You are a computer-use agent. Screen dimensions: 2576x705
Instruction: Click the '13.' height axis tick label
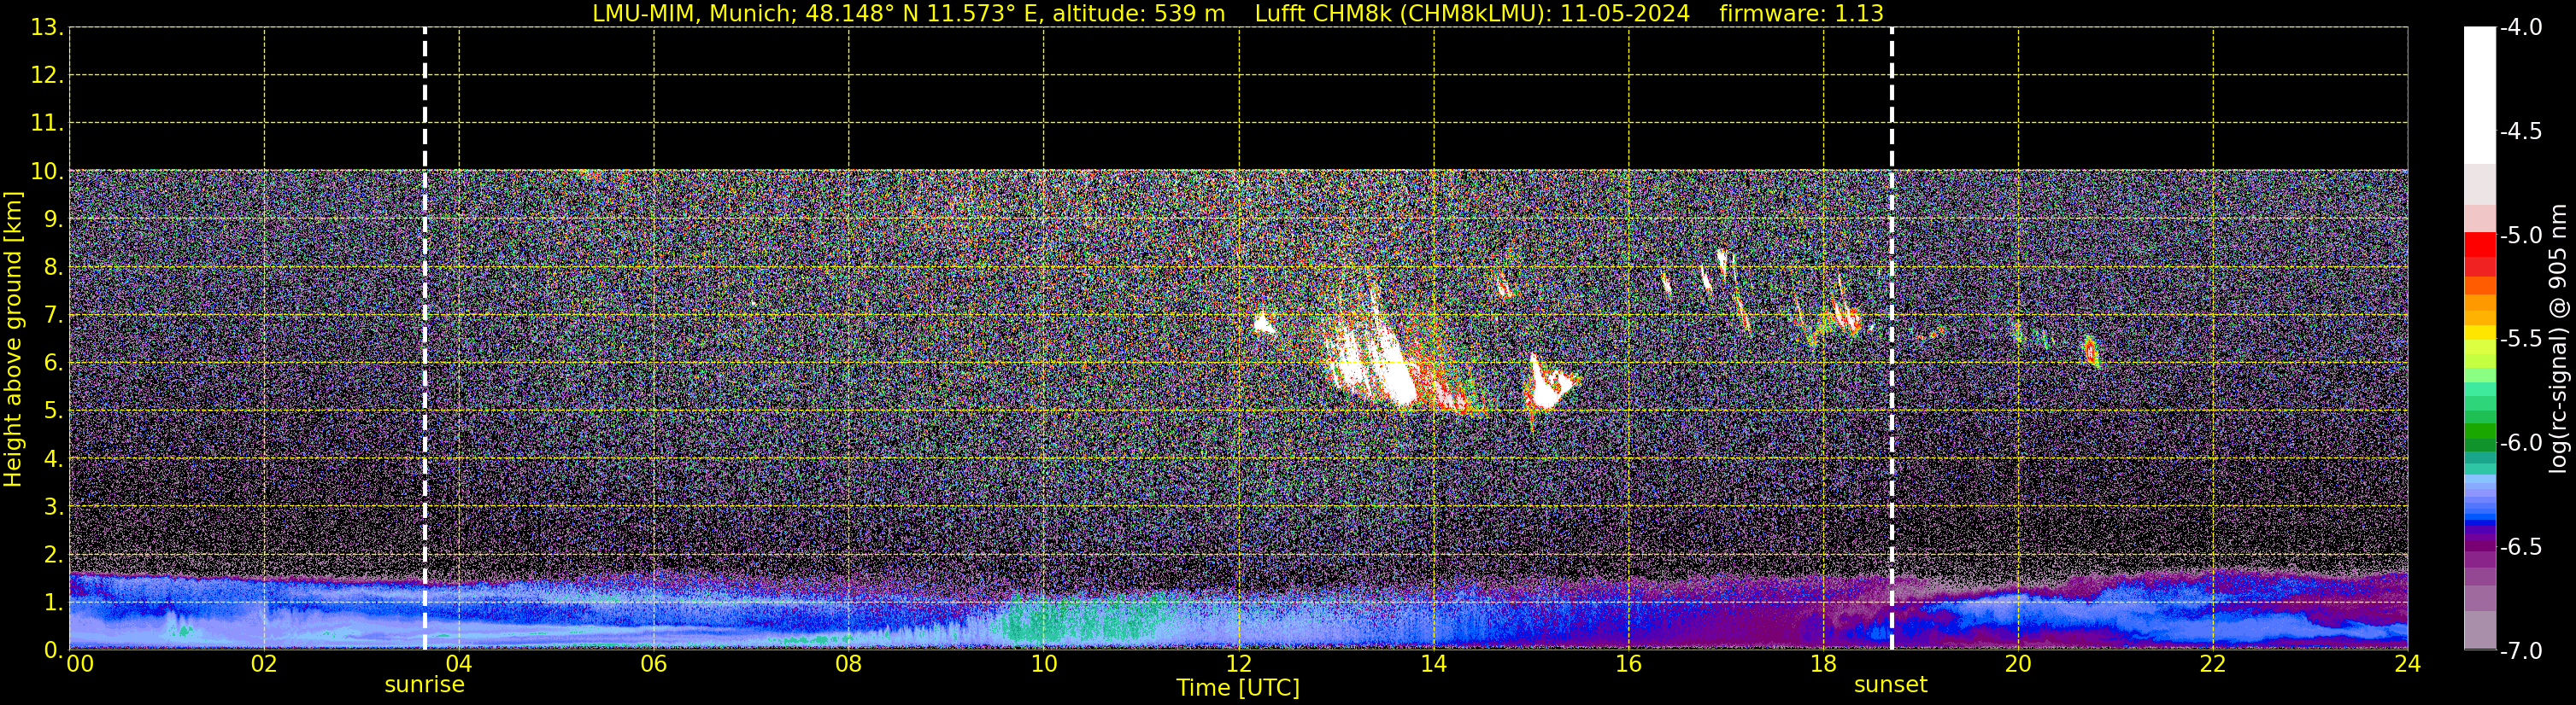coord(47,27)
